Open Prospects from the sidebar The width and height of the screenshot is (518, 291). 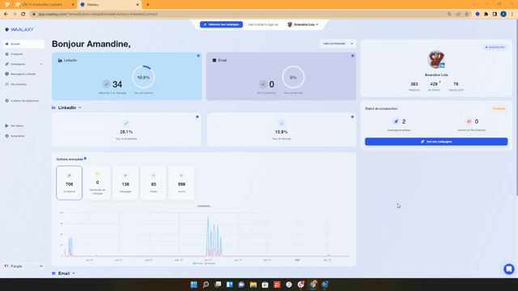coord(16,54)
